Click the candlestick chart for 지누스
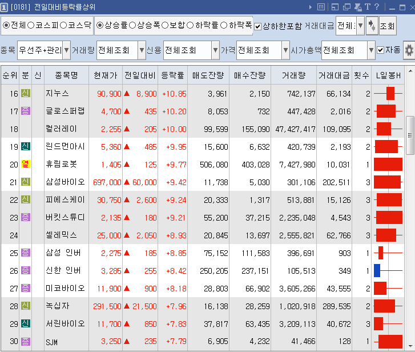415x352 pixels. pos(388,94)
